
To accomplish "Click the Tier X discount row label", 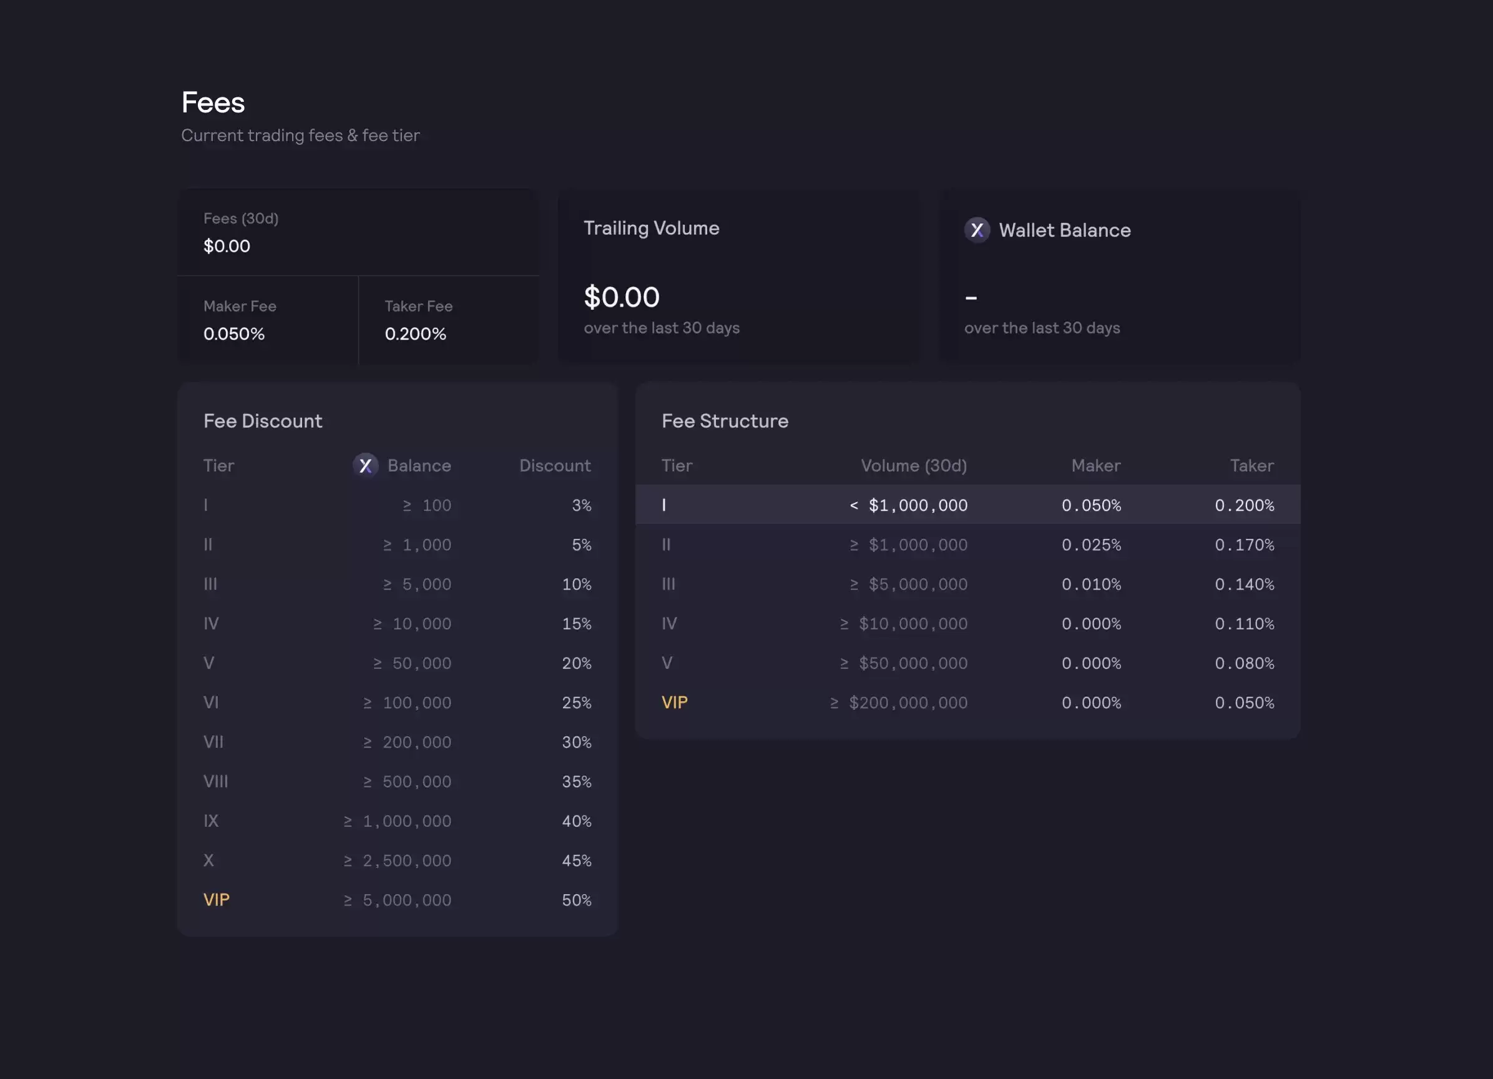I will 208,860.
